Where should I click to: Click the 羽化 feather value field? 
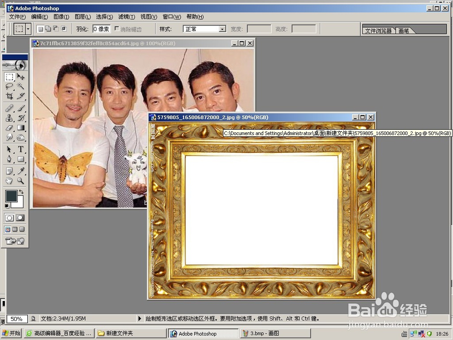point(101,29)
